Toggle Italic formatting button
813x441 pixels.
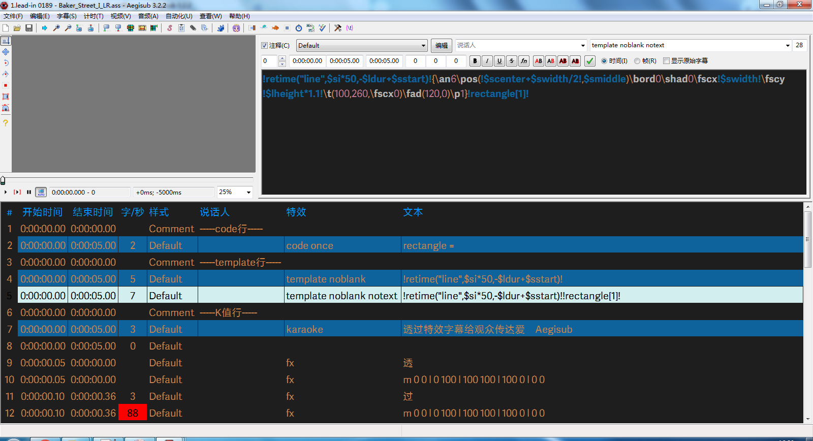click(x=487, y=61)
